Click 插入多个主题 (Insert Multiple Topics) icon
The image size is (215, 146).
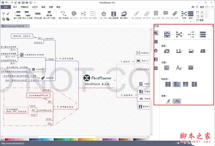49,14
